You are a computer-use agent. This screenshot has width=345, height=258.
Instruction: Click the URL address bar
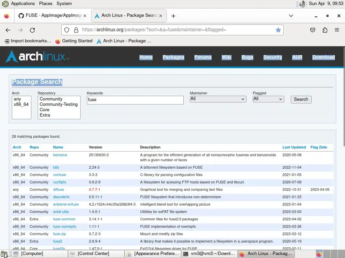tap(172, 30)
